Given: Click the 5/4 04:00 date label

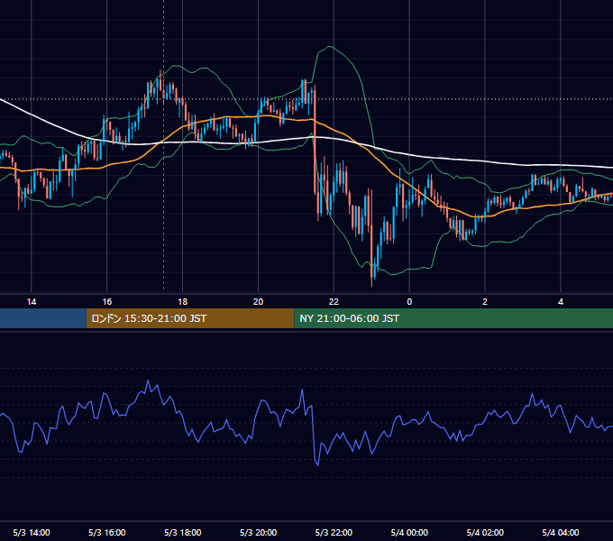Looking at the screenshot, I should [x=561, y=532].
